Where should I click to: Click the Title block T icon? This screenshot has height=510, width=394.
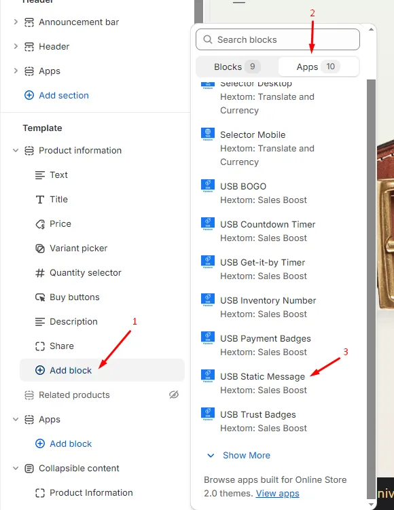(40, 200)
